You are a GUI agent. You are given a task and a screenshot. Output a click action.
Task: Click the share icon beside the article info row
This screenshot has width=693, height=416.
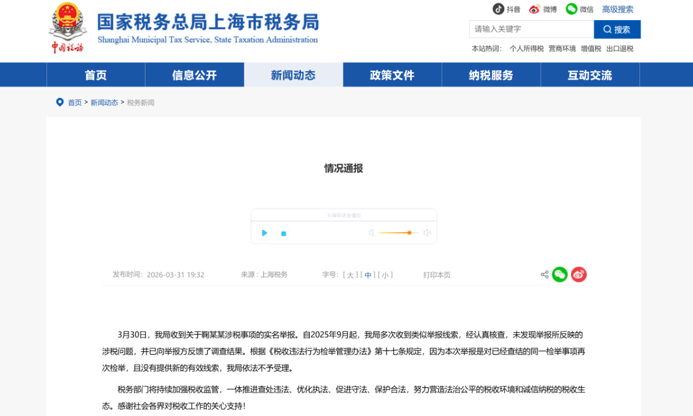pos(544,274)
